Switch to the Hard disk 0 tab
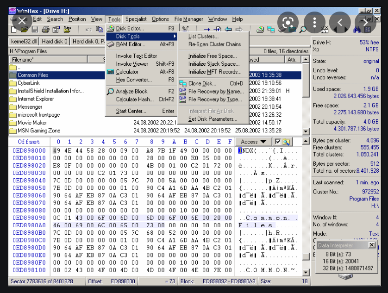This screenshot has width=388, height=293. pos(55,41)
